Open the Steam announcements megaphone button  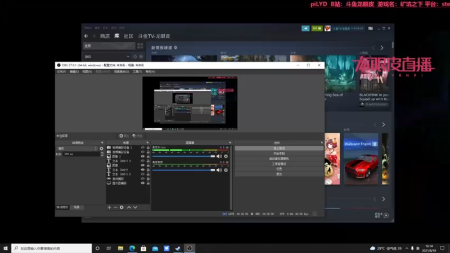coord(305,29)
